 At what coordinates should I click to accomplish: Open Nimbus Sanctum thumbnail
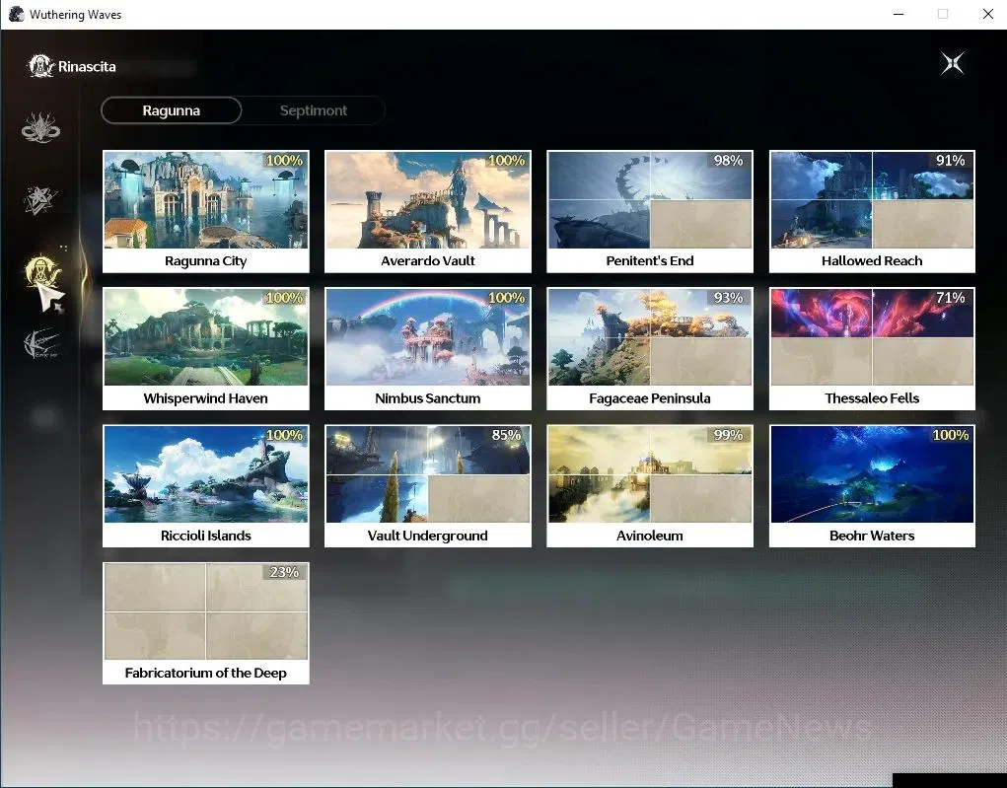(428, 337)
